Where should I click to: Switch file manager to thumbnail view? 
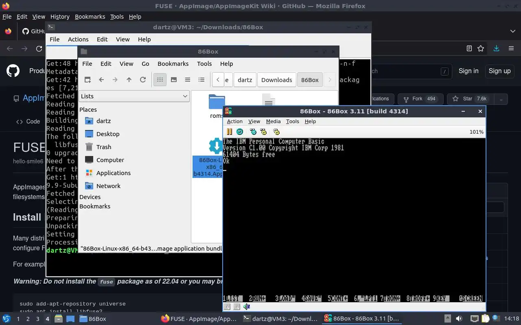click(x=174, y=80)
